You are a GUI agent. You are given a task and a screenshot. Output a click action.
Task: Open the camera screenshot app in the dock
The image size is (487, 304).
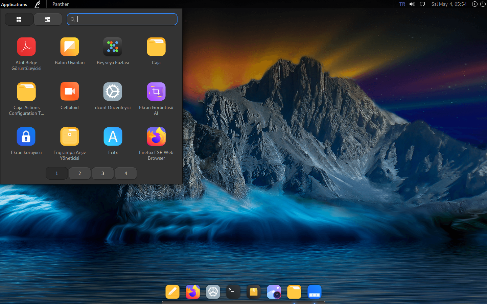274,292
